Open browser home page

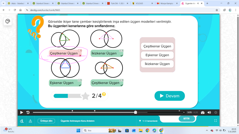pos(20,10)
